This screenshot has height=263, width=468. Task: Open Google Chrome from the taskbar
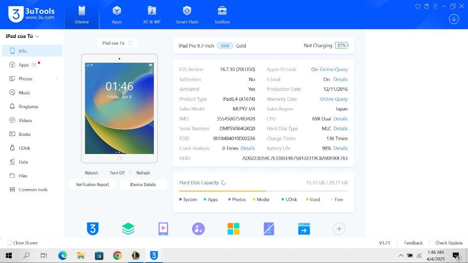[117, 256]
